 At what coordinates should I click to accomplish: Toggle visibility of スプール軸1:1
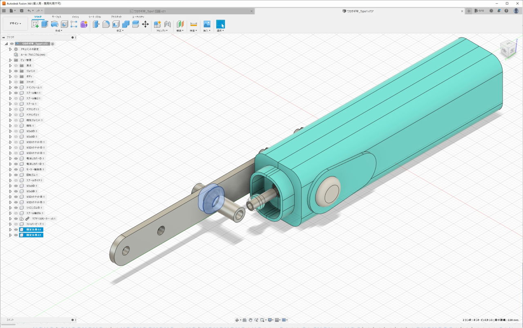tap(16, 93)
